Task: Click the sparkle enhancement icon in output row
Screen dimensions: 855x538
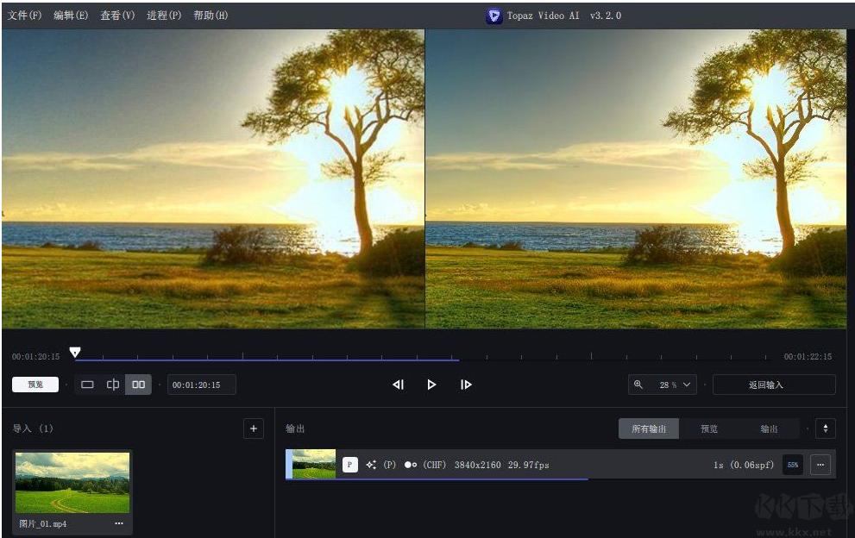Action: point(371,465)
